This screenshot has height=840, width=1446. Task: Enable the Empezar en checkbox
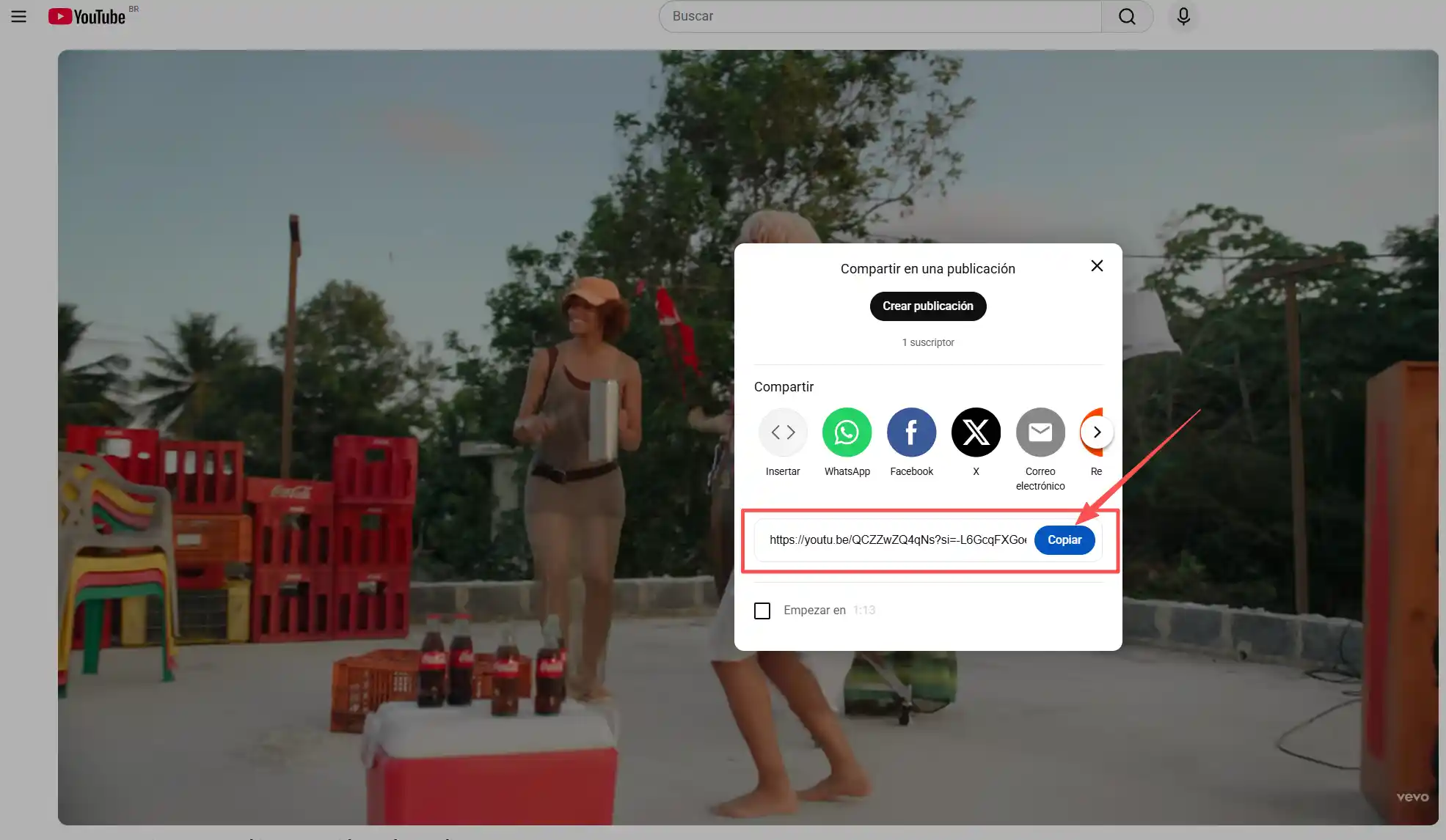tap(762, 611)
